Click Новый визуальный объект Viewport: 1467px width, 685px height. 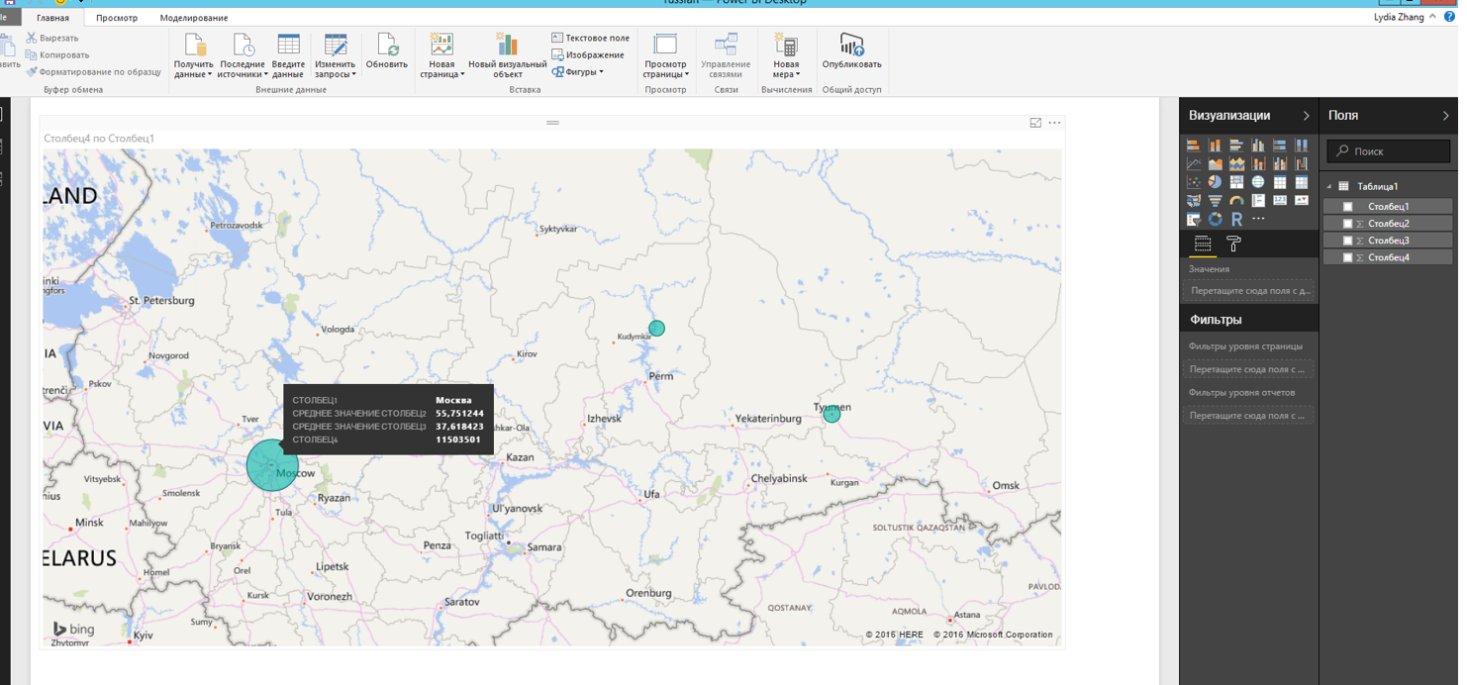click(x=507, y=55)
